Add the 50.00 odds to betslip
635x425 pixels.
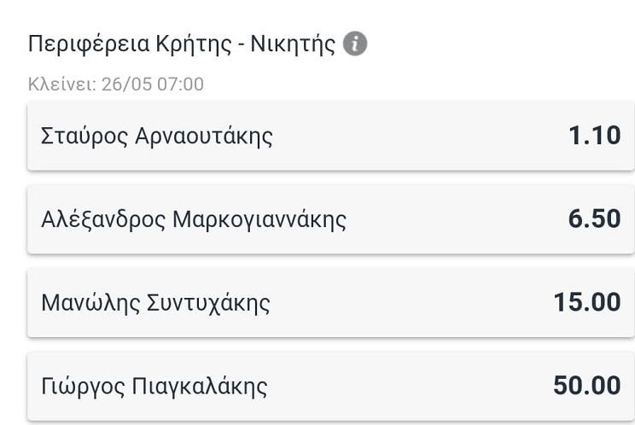click(x=587, y=385)
